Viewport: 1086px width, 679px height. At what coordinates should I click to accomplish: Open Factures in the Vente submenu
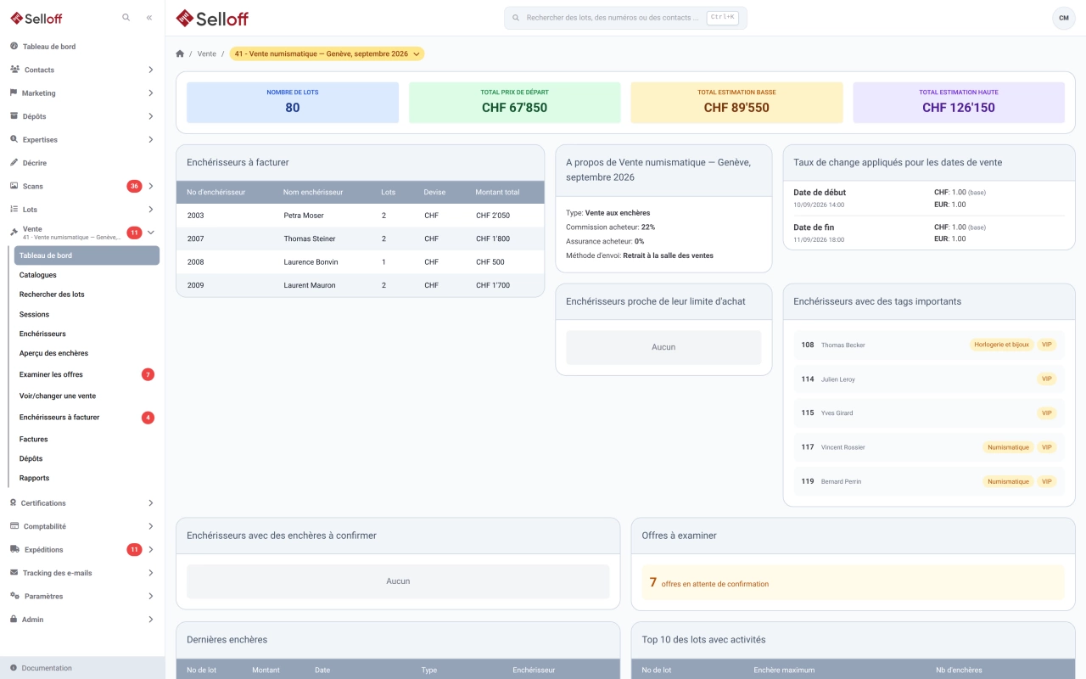pos(87,439)
